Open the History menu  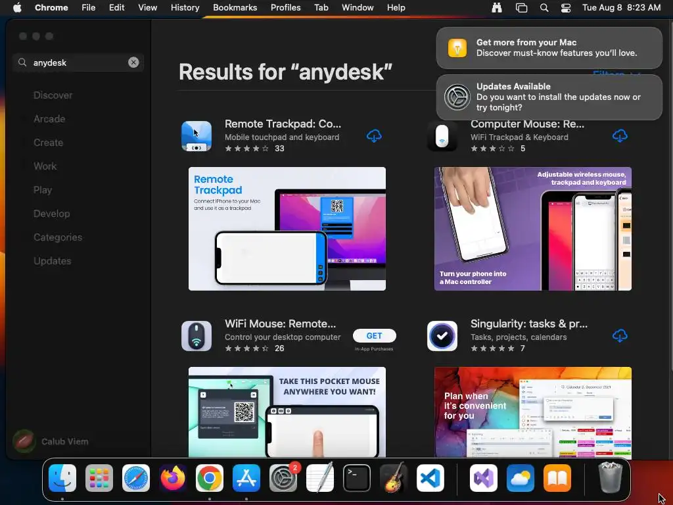click(x=185, y=7)
